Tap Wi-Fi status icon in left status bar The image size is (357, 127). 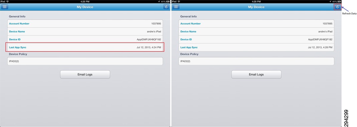coord(7,1)
